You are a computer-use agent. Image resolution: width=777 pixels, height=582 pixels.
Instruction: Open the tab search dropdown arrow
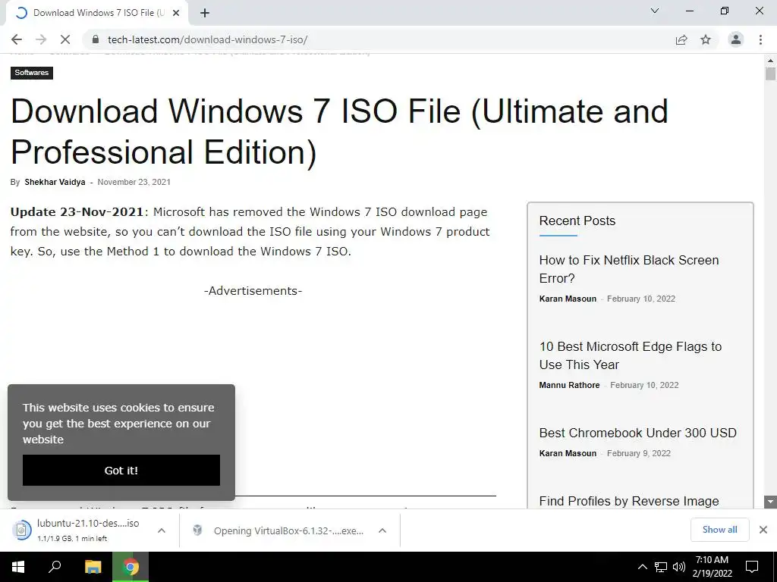coord(655,11)
